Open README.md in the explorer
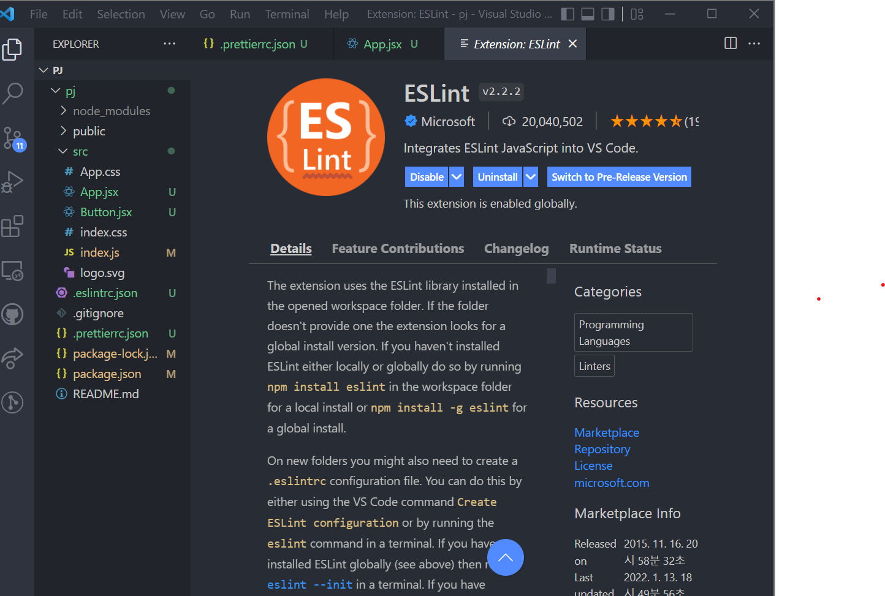Viewport: 885px width, 596px height. (112, 394)
